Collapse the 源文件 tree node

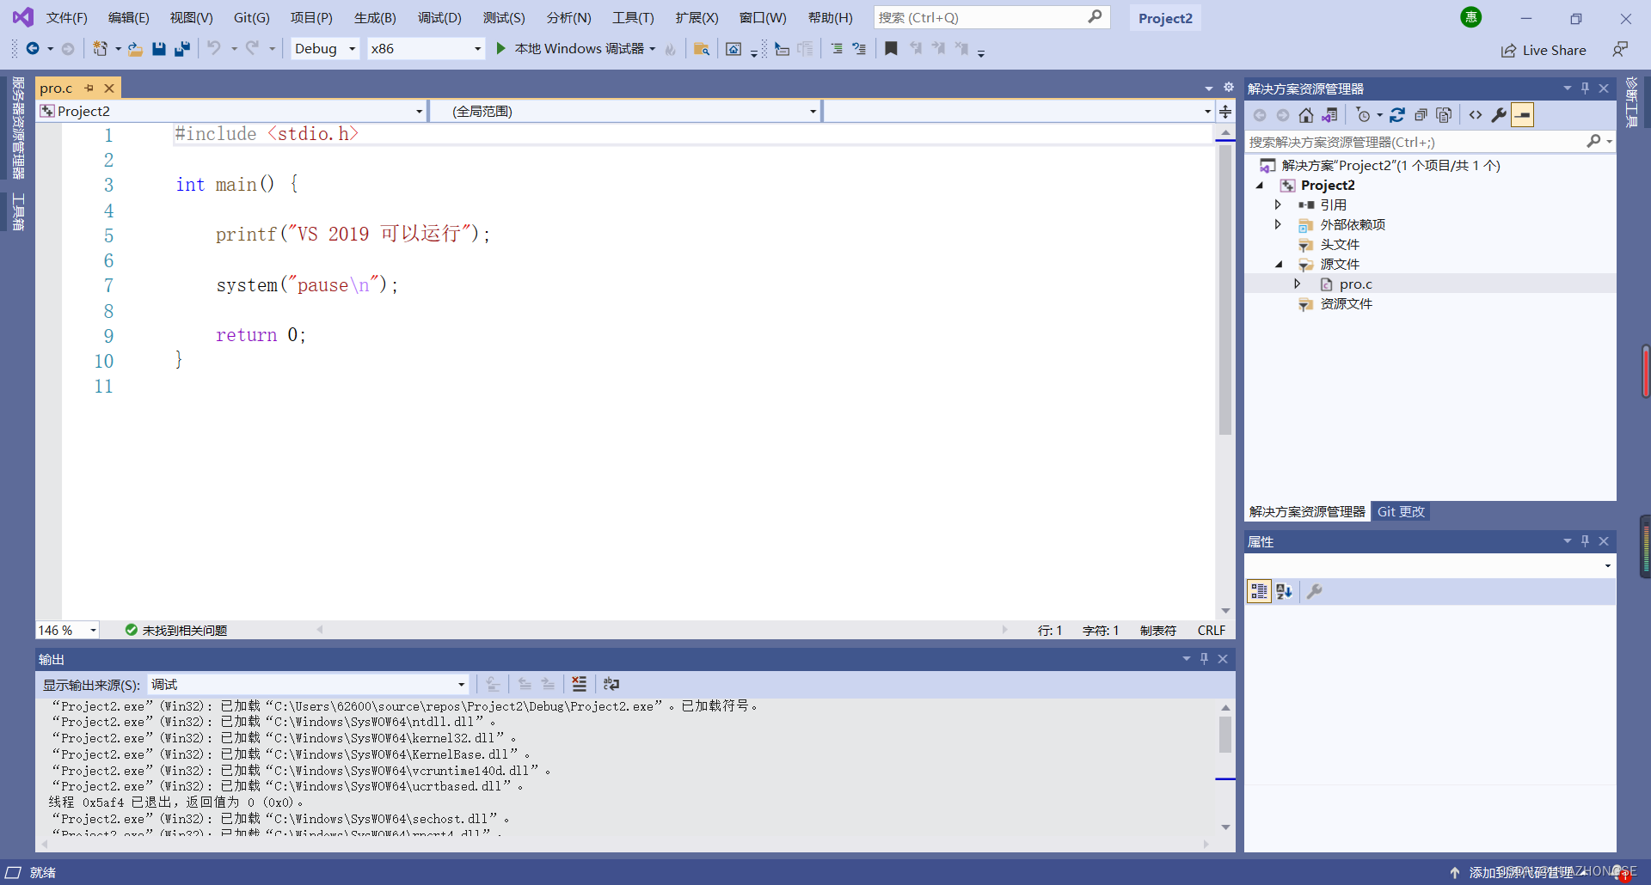1280,264
